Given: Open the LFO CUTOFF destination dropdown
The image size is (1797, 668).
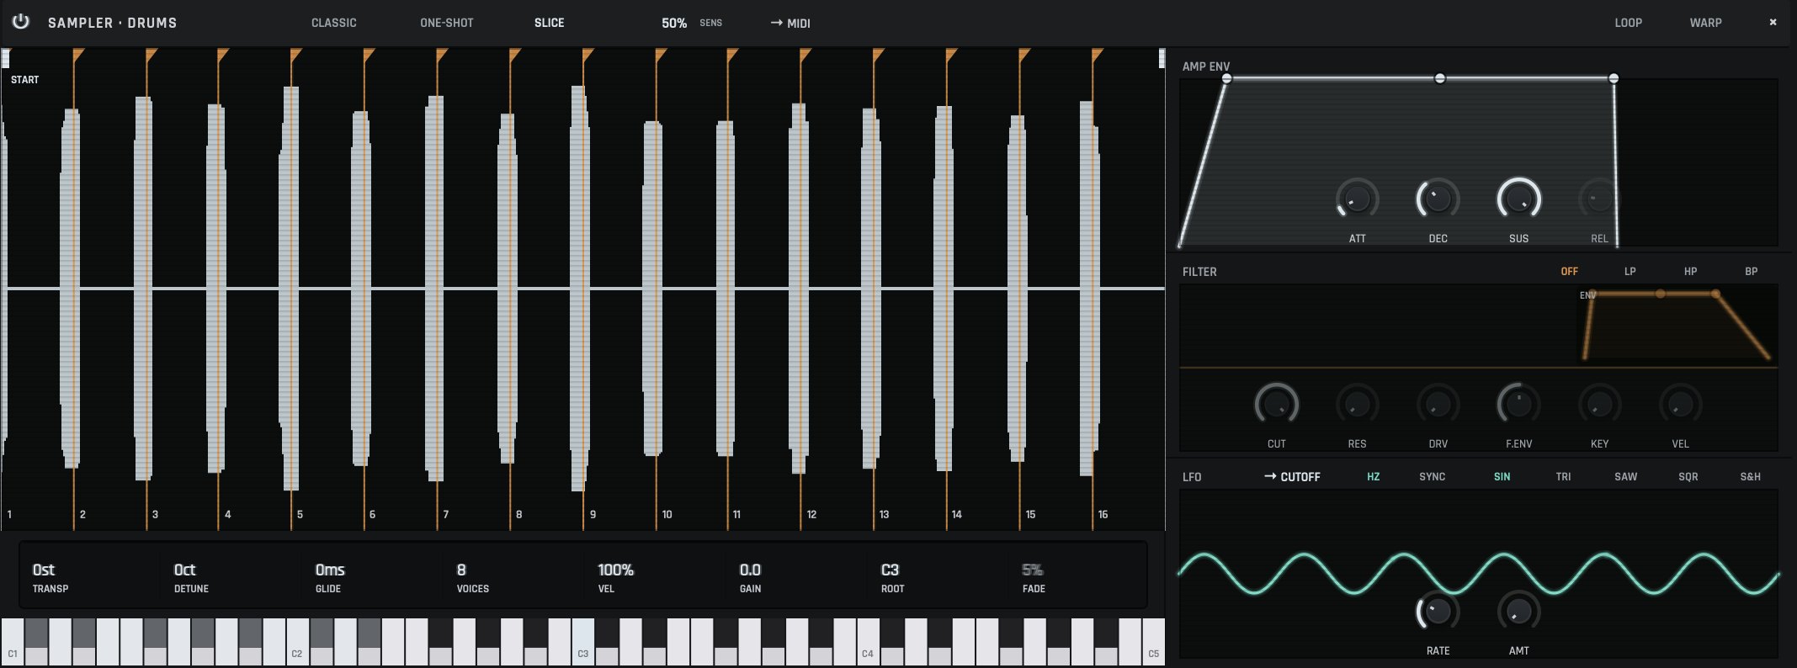Looking at the screenshot, I should 1292,477.
